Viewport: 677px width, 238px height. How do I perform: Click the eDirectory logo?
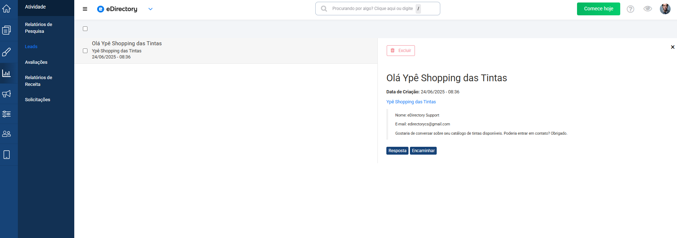117,9
